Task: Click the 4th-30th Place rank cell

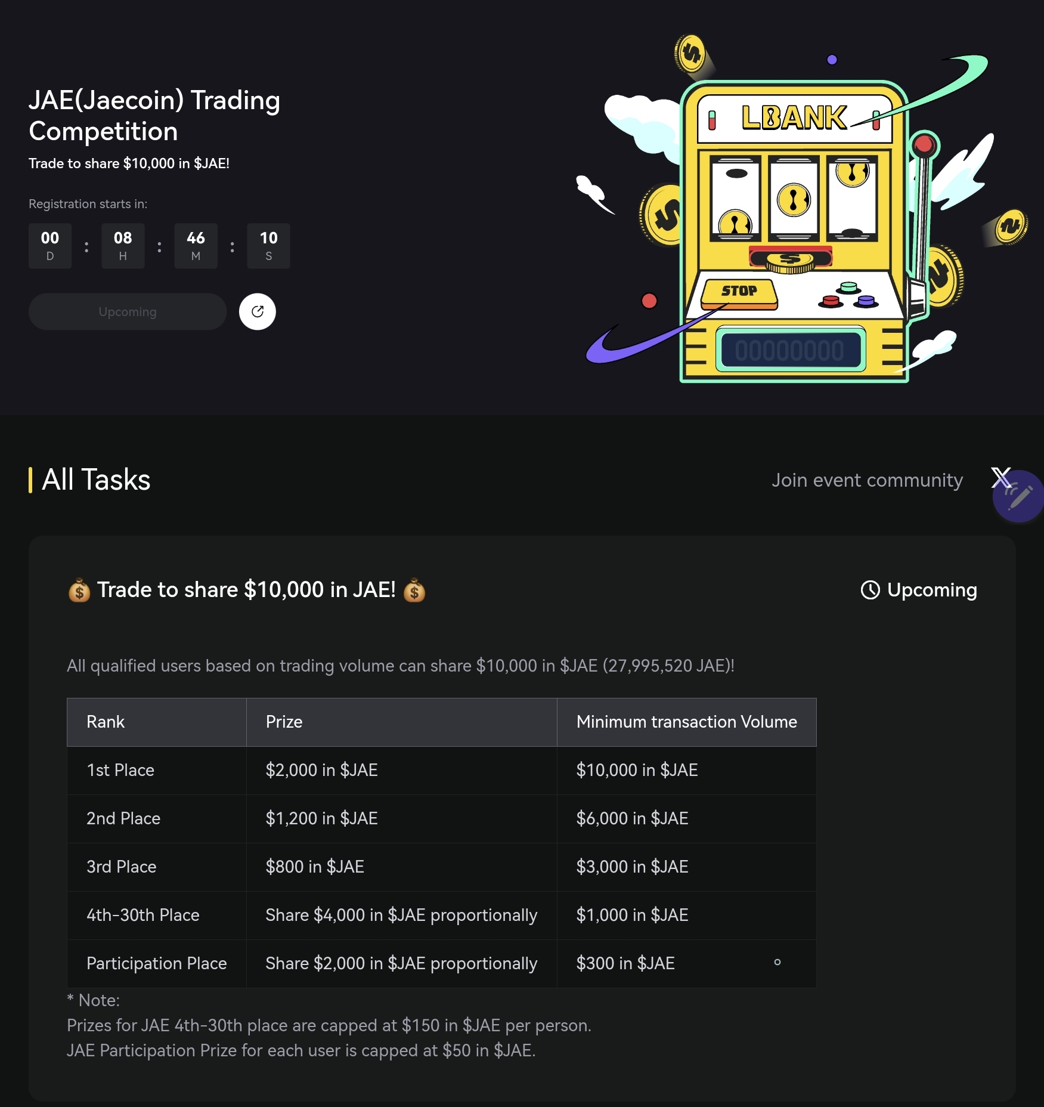Action: click(x=157, y=915)
